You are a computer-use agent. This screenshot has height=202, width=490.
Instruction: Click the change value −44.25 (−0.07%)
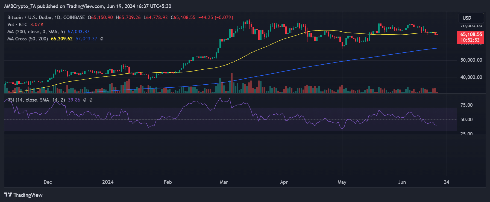[x=216, y=17]
